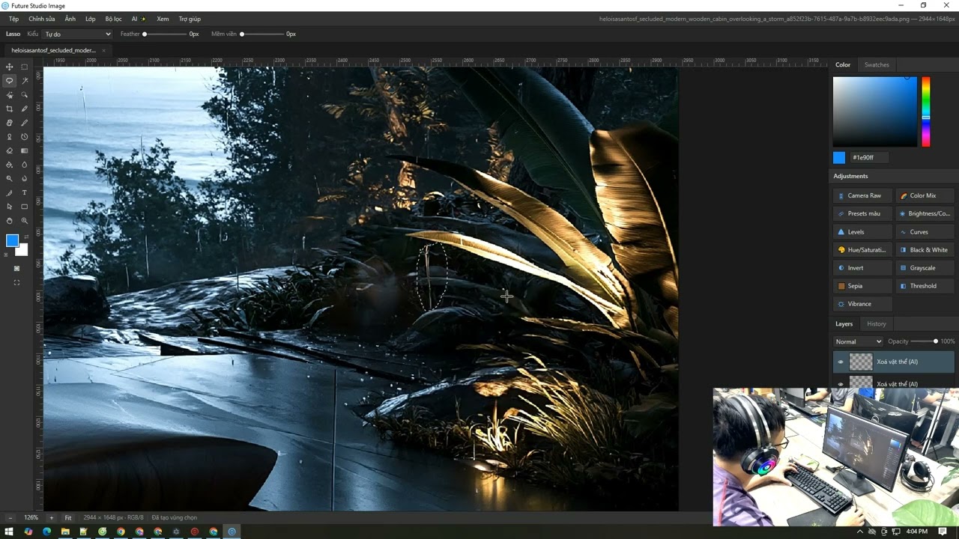
Task: Switch to the Swatches tab
Action: click(x=877, y=64)
